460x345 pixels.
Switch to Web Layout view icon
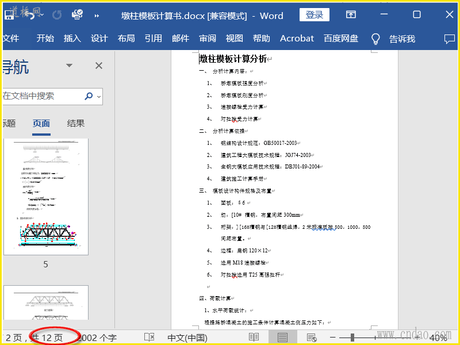click(312, 338)
